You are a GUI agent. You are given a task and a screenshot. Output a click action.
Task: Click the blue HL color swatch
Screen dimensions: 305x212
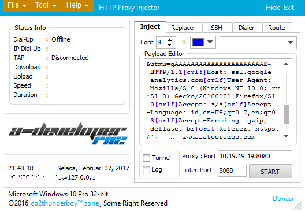click(x=198, y=42)
